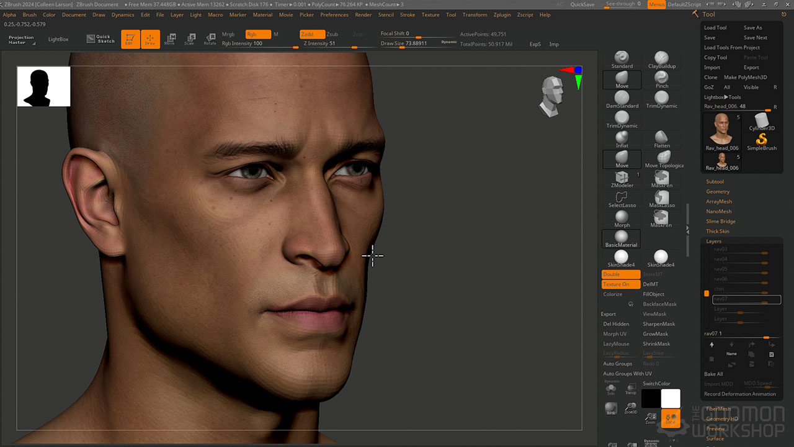Open the Zplugin menu
Screen dimensions: 794x447
(503, 15)
